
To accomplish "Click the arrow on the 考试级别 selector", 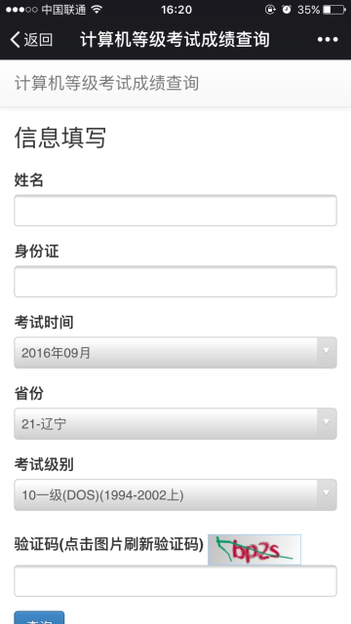I will click(327, 494).
